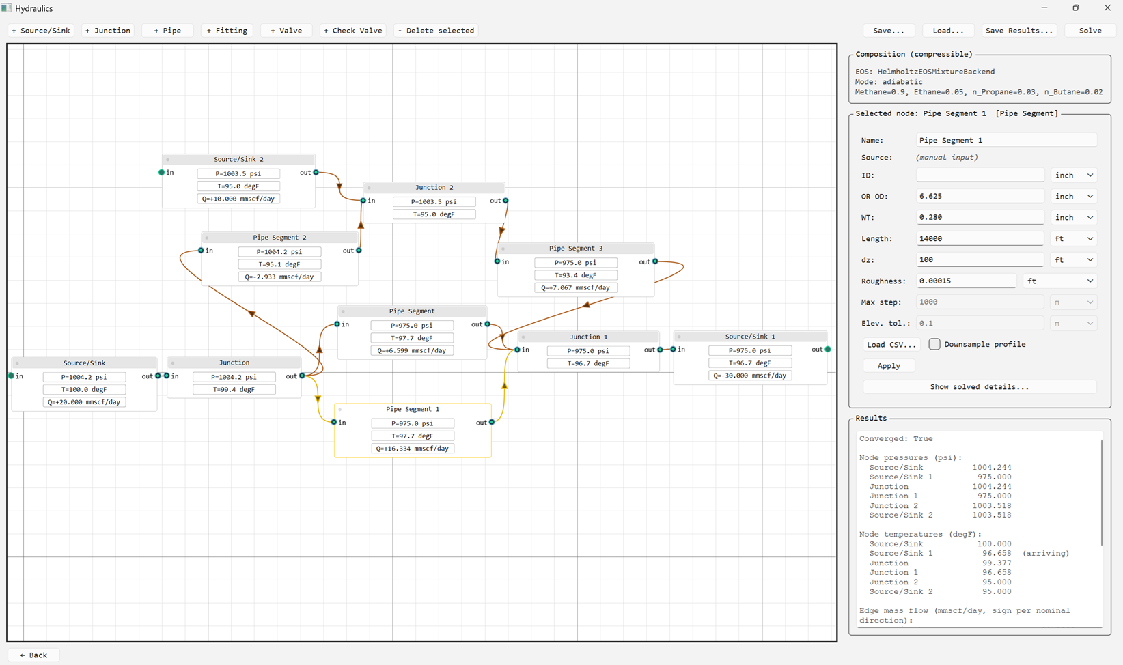Viewport: 1123px width, 665px height.
Task: Click the dz field showing 100
Action: pyautogui.click(x=980, y=260)
